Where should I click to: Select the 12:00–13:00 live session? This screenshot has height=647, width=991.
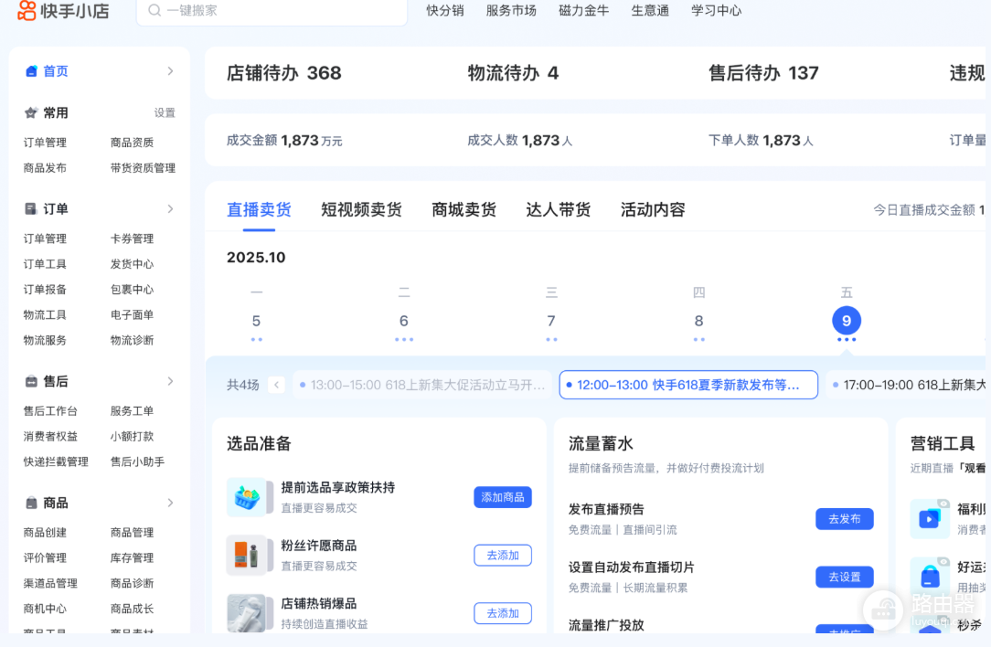(x=688, y=385)
